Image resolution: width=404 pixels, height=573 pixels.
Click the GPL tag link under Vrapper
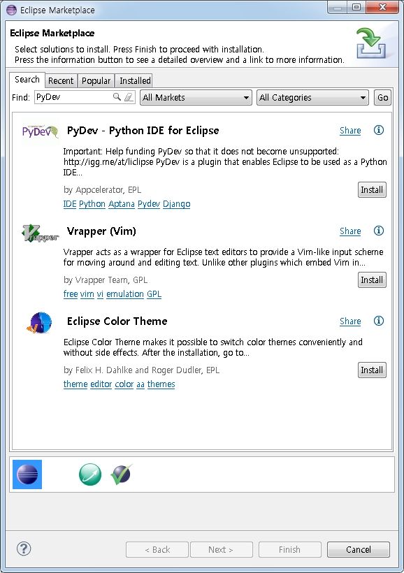click(154, 294)
